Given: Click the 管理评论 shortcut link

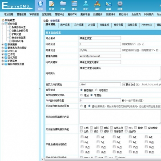Looking at the screenshot, I should click(60, 14).
